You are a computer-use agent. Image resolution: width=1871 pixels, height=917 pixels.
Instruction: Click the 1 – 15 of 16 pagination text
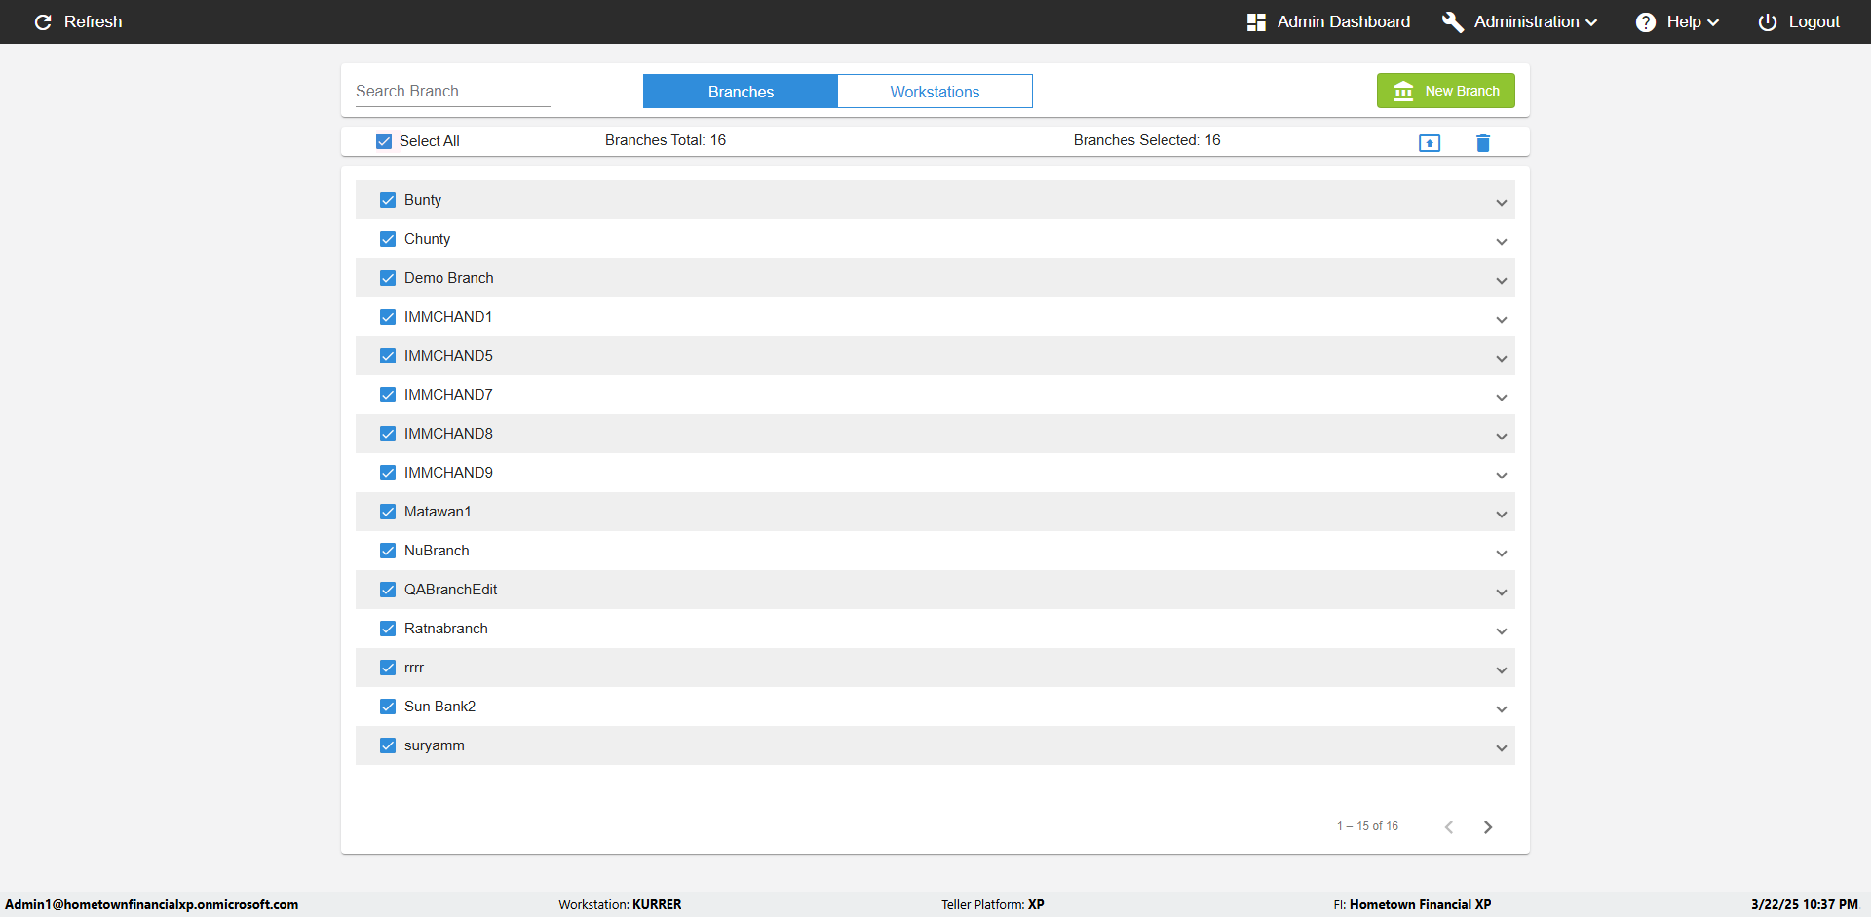click(x=1367, y=826)
